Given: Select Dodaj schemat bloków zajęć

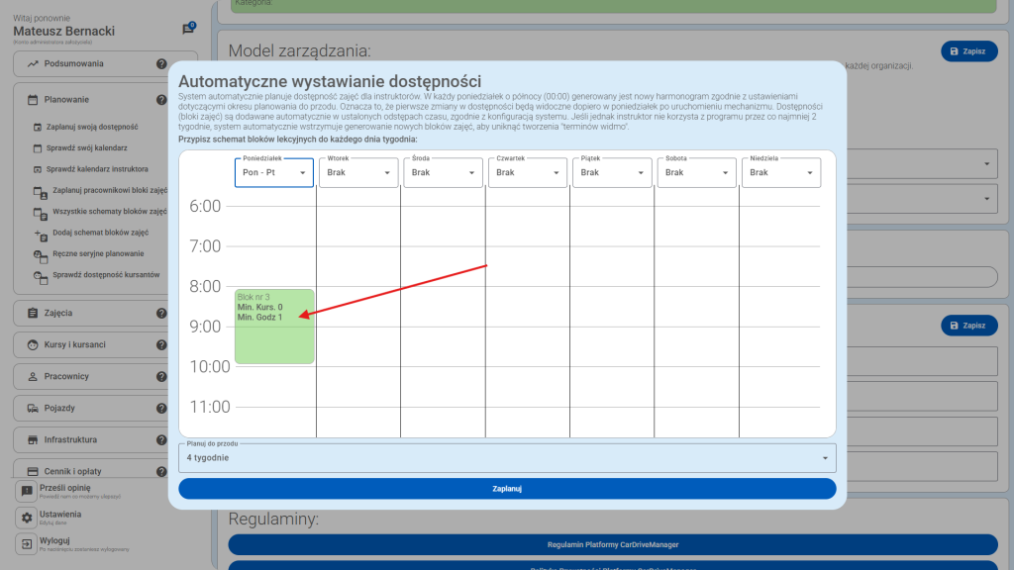Looking at the screenshot, I should [99, 234].
